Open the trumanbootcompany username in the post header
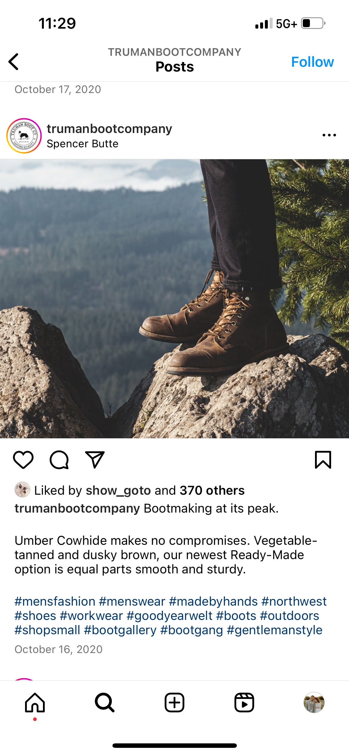349x755 pixels. point(109,129)
